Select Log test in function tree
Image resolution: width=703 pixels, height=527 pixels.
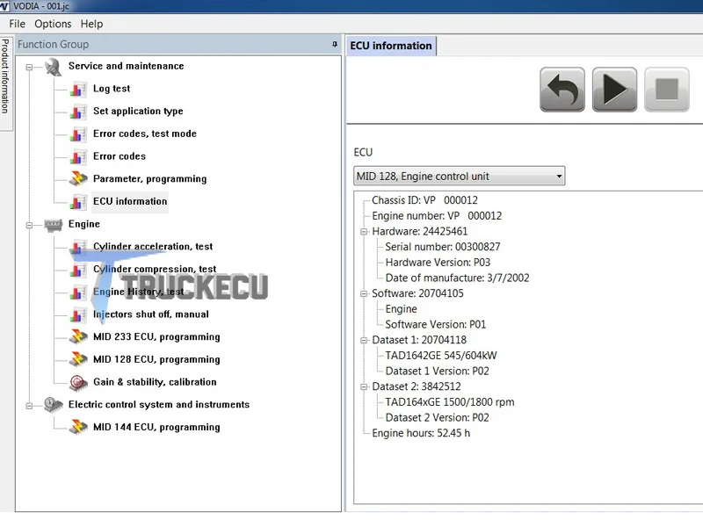pos(112,89)
